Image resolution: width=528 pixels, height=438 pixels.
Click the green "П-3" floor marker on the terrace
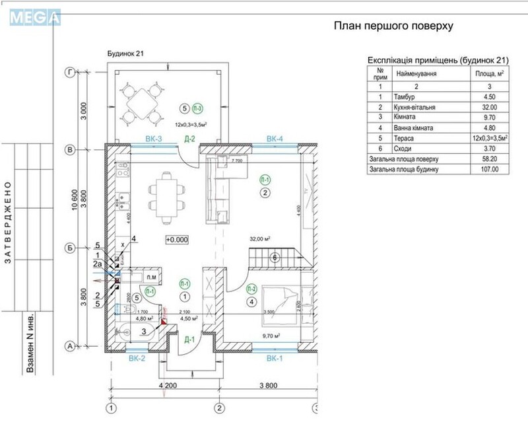point(197,108)
